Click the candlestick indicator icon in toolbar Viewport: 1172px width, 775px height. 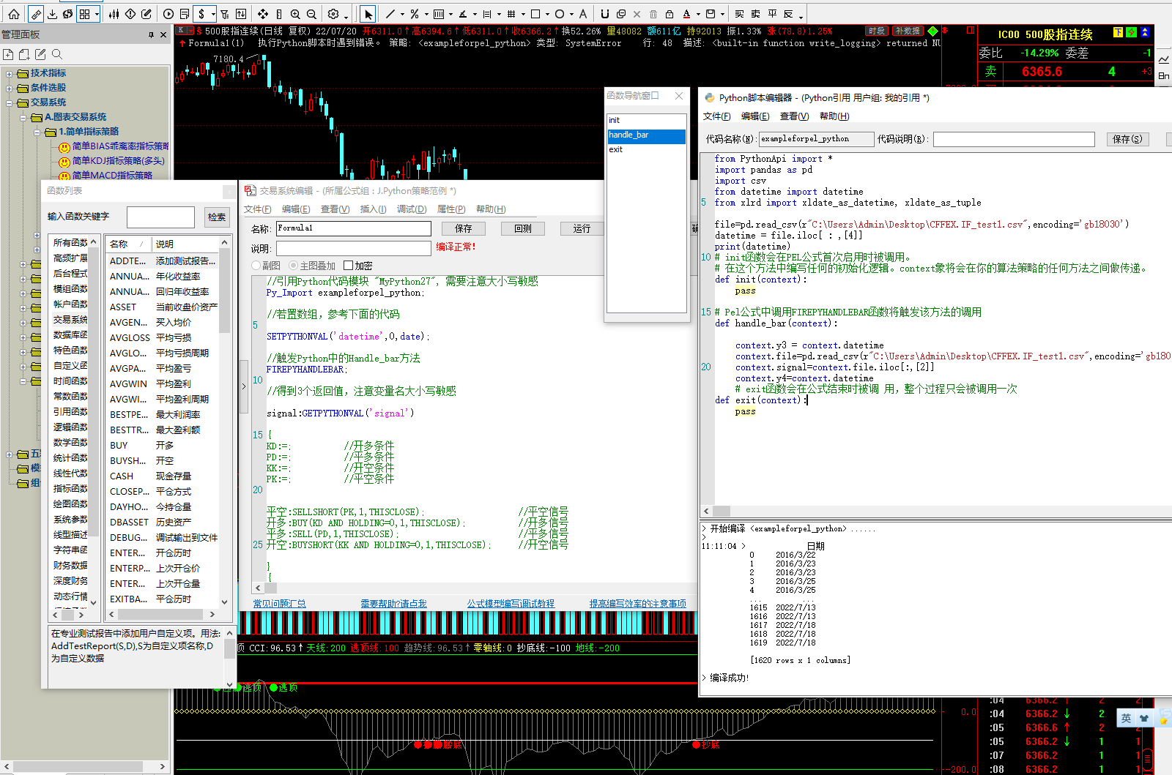tap(114, 14)
